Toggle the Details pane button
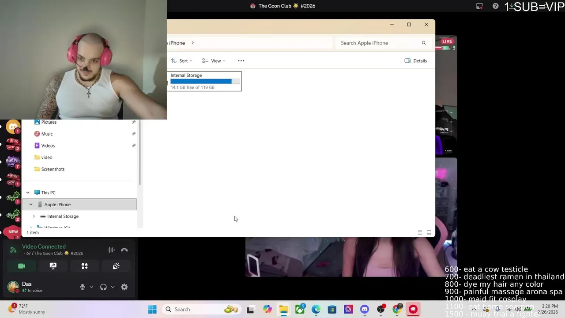 (416, 61)
